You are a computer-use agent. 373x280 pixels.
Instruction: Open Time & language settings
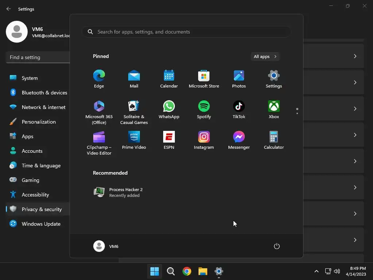coord(38,166)
